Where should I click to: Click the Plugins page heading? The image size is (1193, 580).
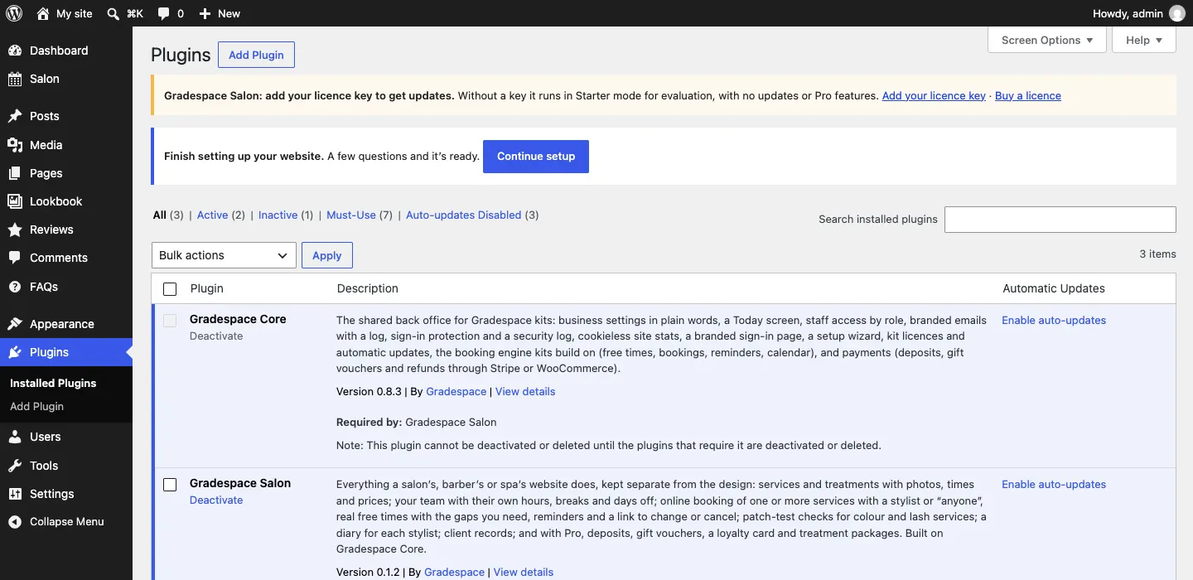point(181,55)
